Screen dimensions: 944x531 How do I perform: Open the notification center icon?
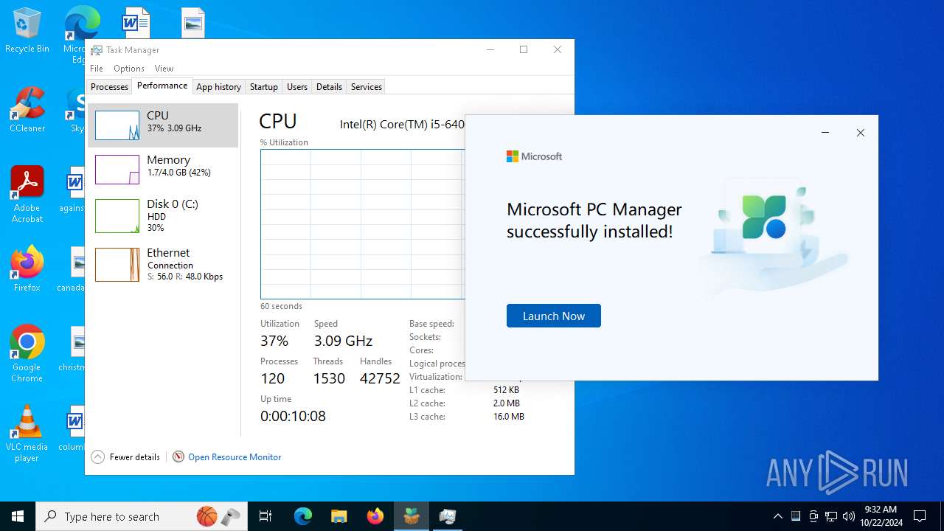920,516
